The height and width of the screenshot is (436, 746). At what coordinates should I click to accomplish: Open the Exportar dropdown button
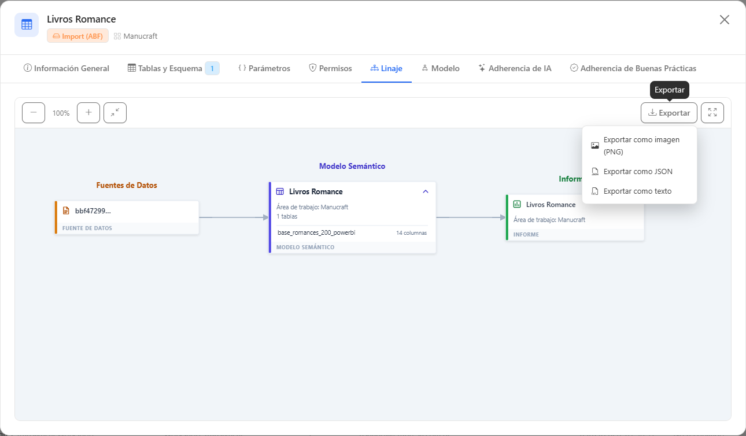coord(669,113)
